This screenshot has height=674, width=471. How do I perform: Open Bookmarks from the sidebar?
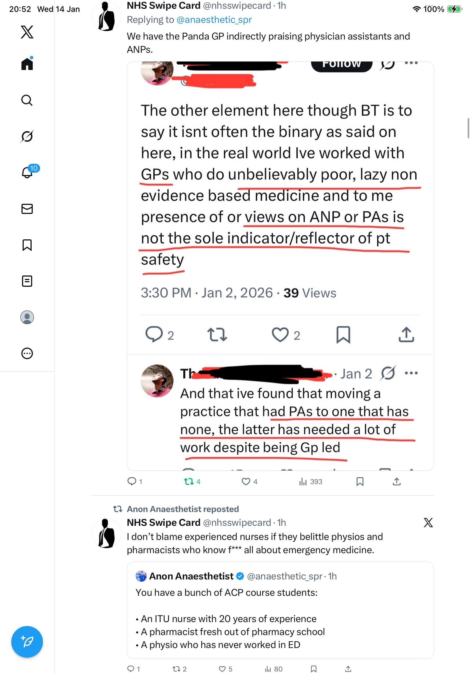click(x=27, y=245)
